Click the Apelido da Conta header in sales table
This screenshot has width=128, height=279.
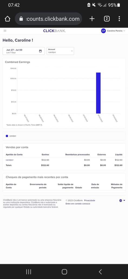click(14, 155)
